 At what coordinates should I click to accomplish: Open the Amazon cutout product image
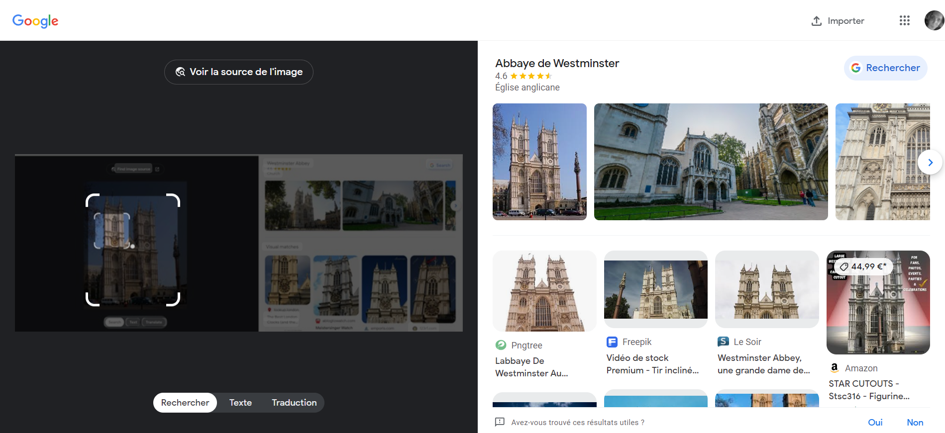(x=878, y=302)
